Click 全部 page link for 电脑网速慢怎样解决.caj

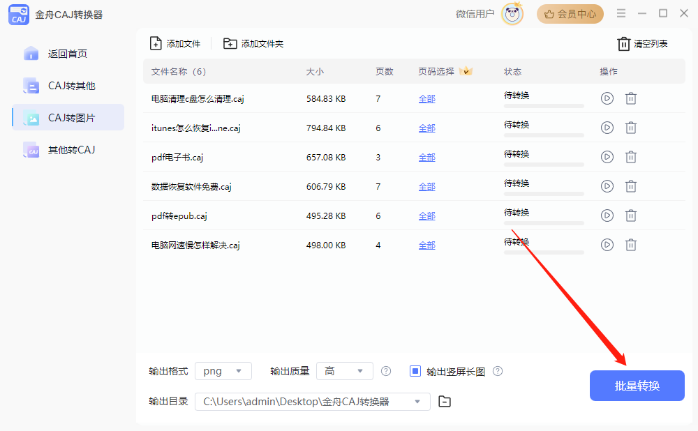point(427,245)
